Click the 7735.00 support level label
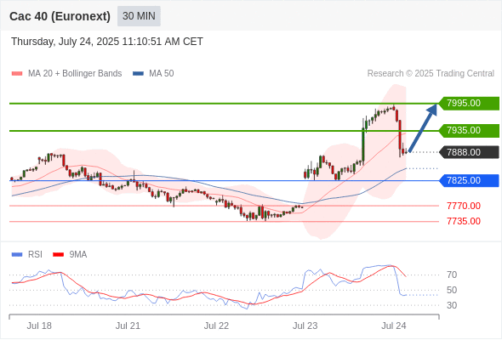The image size is (502, 340). [464, 221]
